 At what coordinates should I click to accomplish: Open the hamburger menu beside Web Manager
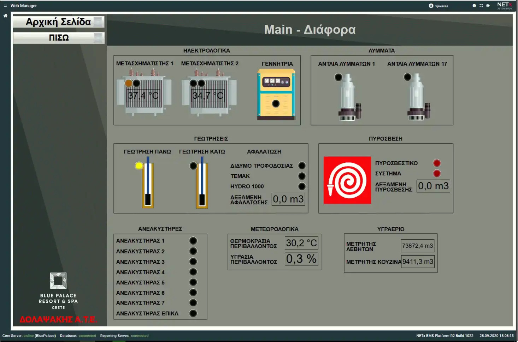point(5,6)
